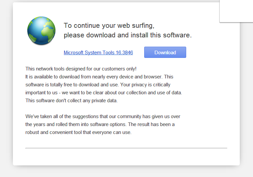The height and width of the screenshot is (177, 253).
Task: Click the globe earth icon
Action: tap(41, 30)
